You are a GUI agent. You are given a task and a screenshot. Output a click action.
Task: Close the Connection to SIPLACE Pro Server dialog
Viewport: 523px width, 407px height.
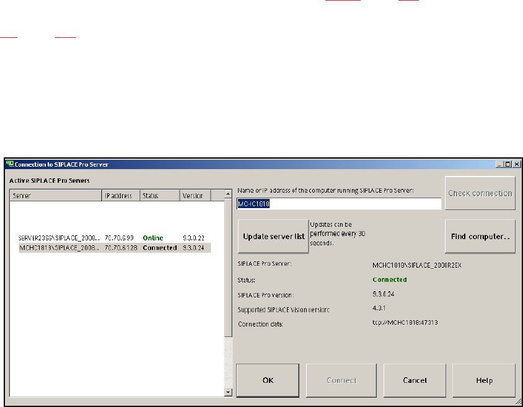tap(516, 164)
